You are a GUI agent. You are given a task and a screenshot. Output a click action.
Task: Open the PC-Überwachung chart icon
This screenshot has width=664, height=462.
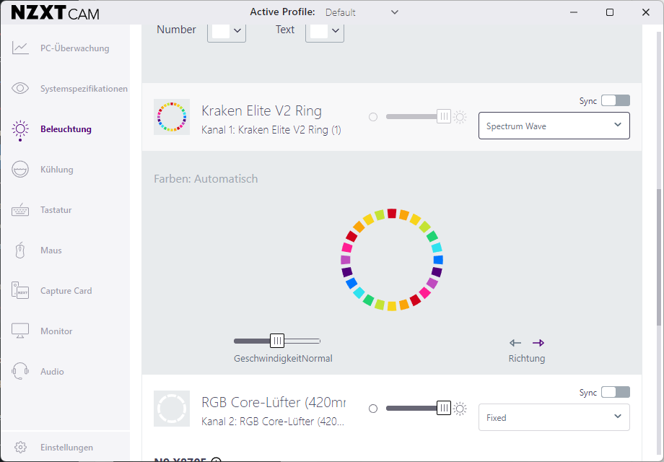pyautogui.click(x=20, y=48)
